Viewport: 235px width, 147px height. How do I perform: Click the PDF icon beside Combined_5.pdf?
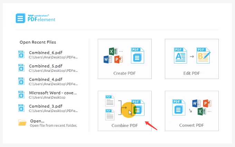21,68
